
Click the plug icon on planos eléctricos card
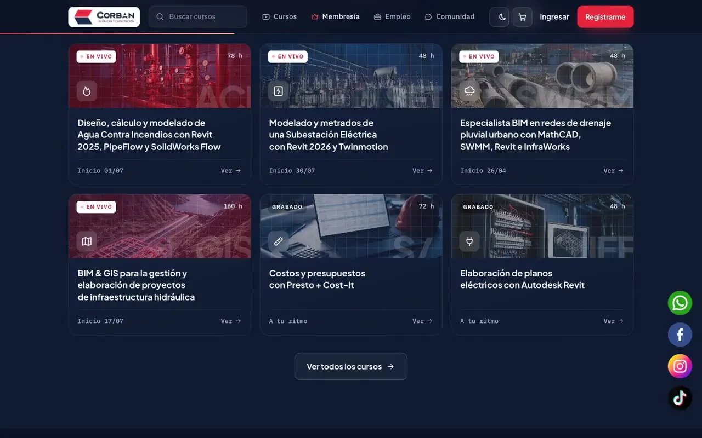[x=469, y=241]
